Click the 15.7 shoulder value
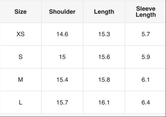Viewport: 166px width, 117px height. point(62,102)
